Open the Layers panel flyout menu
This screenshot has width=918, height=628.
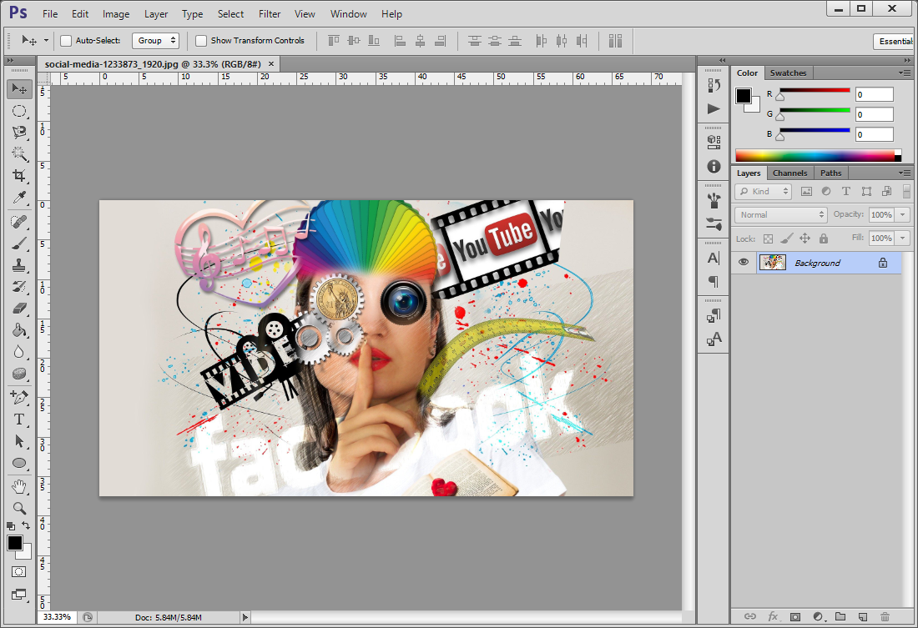905,173
